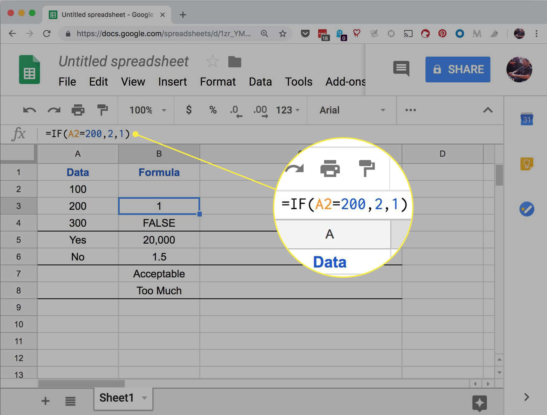Open the Data menu
The height and width of the screenshot is (415, 547).
click(260, 82)
